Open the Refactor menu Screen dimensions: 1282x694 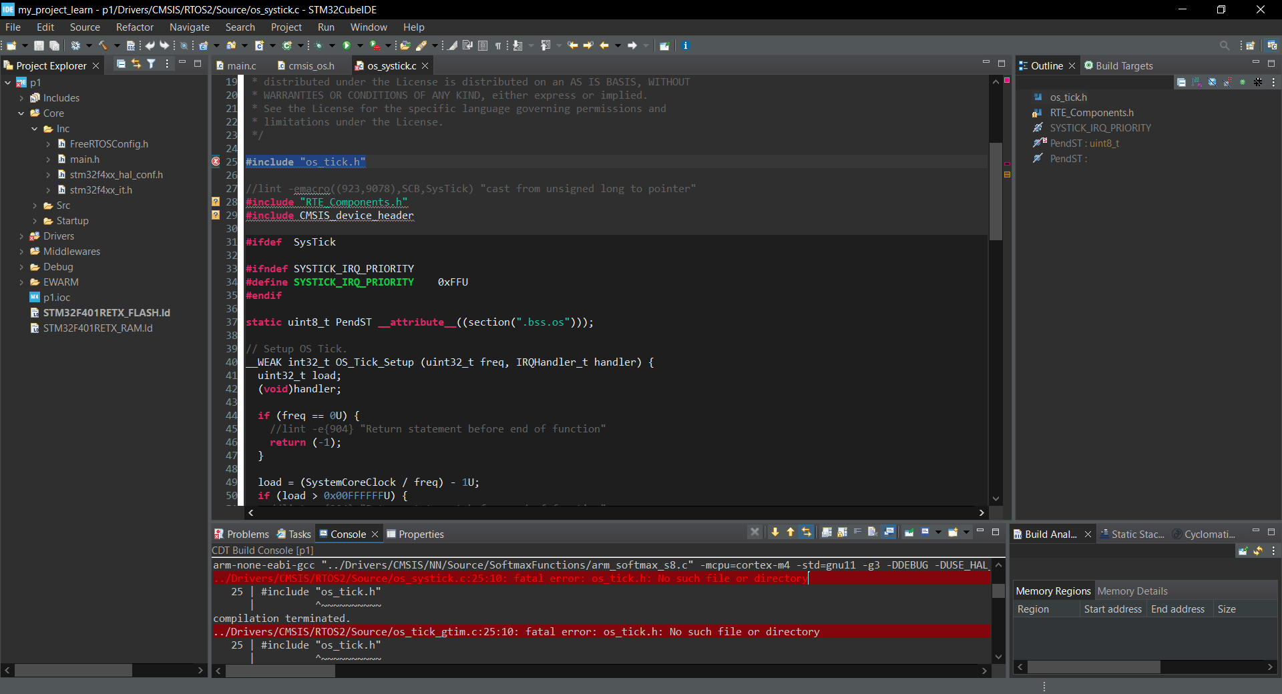click(x=134, y=27)
